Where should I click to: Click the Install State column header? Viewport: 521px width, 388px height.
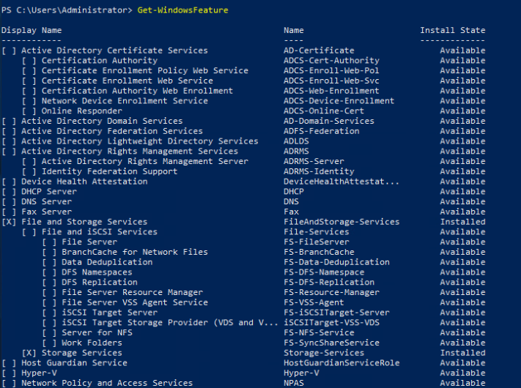(x=452, y=30)
